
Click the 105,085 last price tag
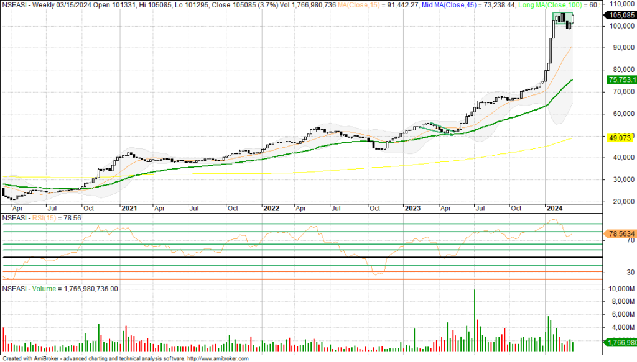click(x=621, y=16)
